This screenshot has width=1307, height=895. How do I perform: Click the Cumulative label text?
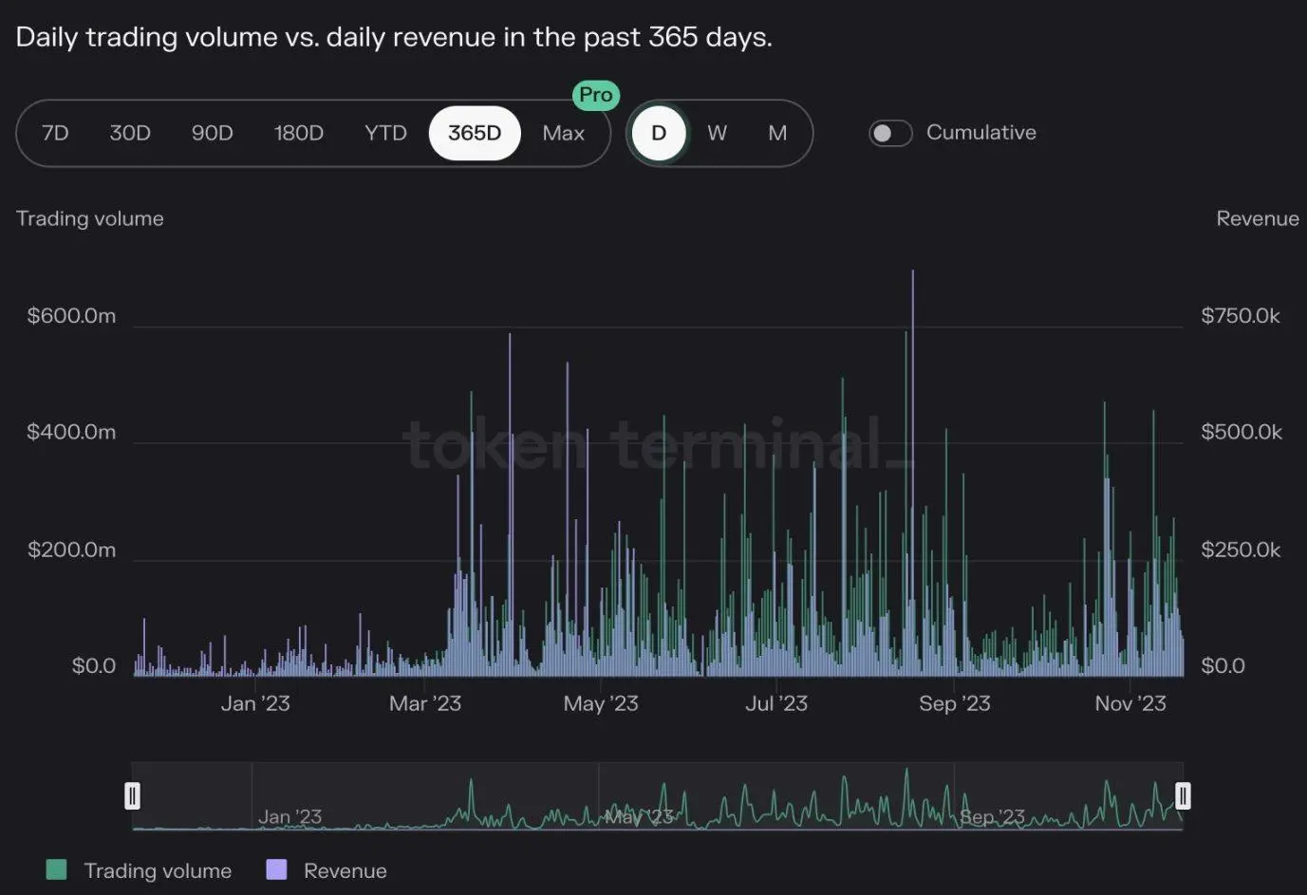[x=980, y=133]
